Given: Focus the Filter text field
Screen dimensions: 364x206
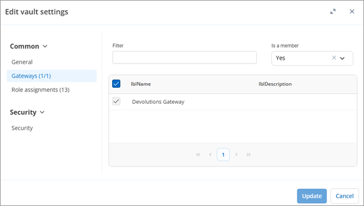Looking at the screenshot, I should point(185,58).
